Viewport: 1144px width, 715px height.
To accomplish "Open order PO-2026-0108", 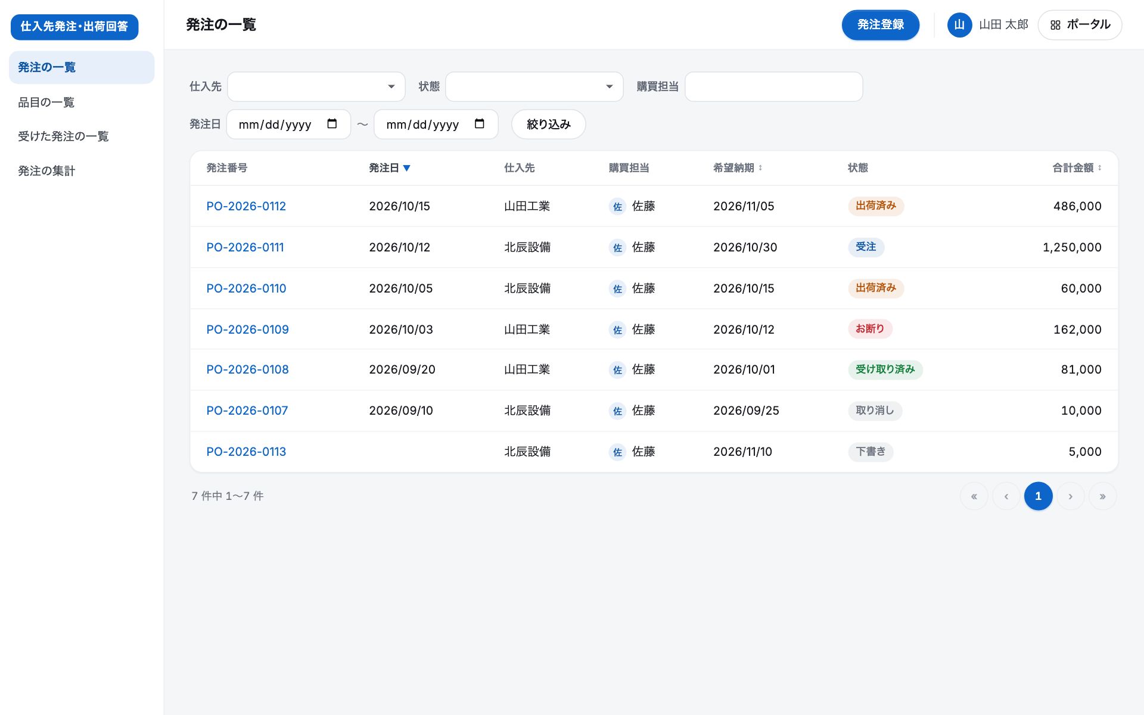I will [247, 369].
